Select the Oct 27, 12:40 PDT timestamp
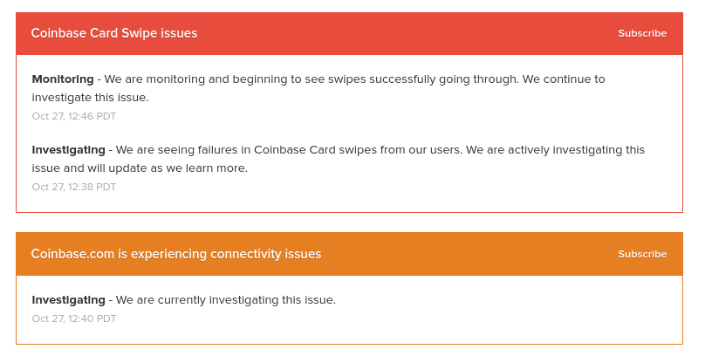This screenshot has height=363, width=712. [74, 318]
